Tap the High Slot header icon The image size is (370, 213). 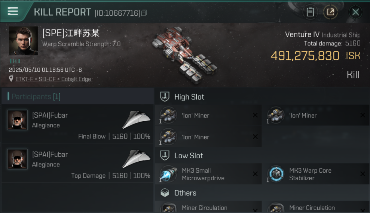(x=165, y=97)
